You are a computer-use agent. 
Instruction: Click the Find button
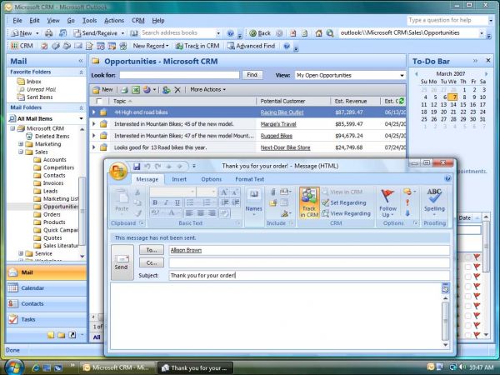(252, 75)
